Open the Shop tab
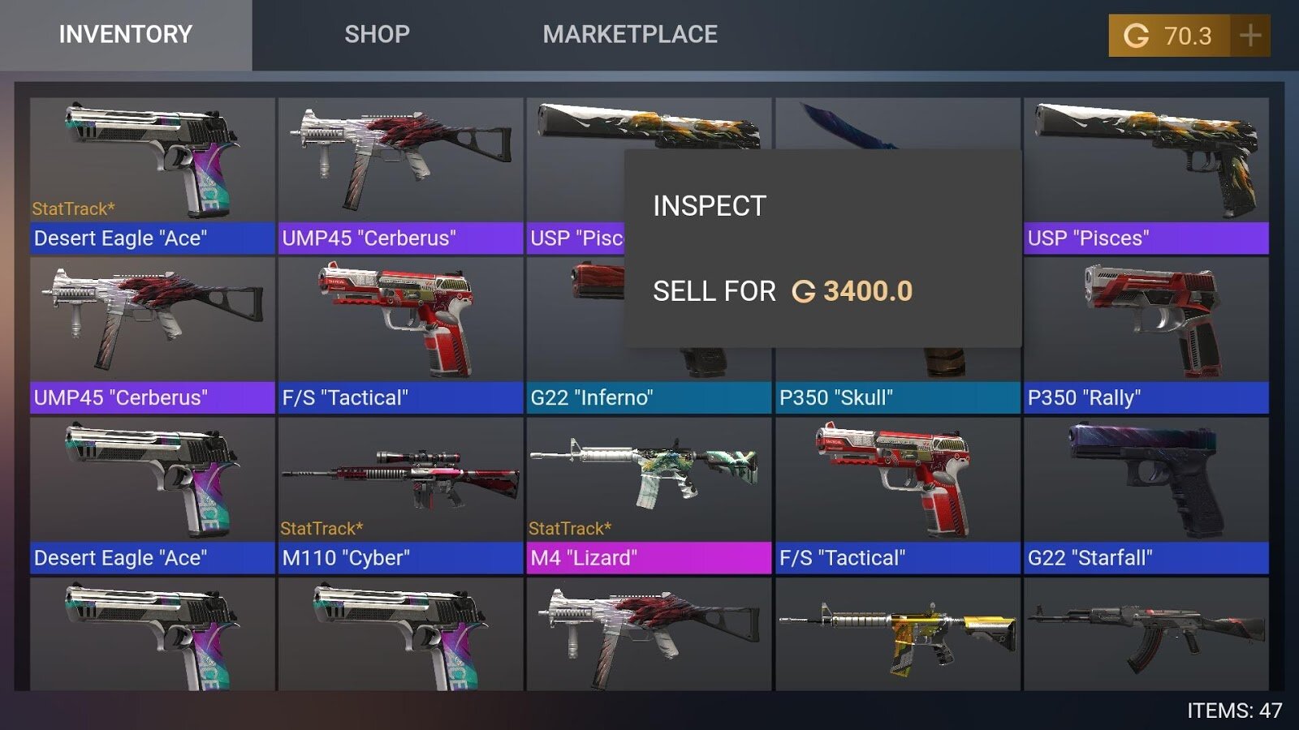The width and height of the screenshot is (1299, 730). click(x=377, y=35)
